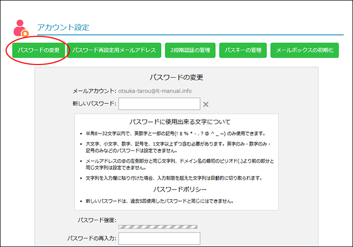Click the パスワードの変更 form heading
The height and width of the screenshot is (247, 353).
[x=176, y=78]
